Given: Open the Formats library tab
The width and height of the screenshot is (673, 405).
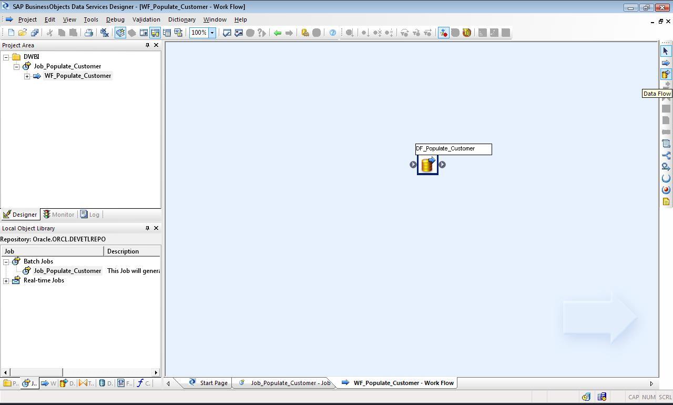Looking at the screenshot, I should tap(124, 383).
